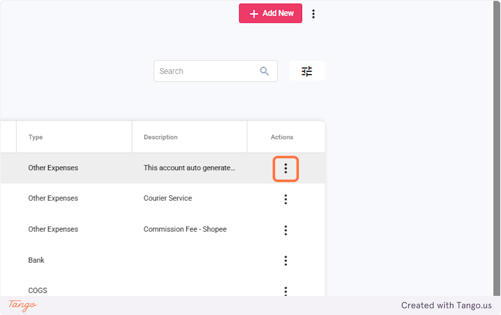Viewport: 501px width, 315px height.
Task: Open the three-dot menu beside Add New
Action: pos(313,14)
